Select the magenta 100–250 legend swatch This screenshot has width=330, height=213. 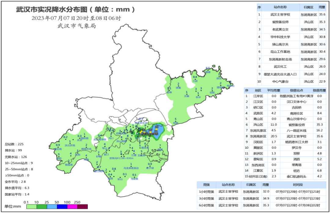pos(72,206)
